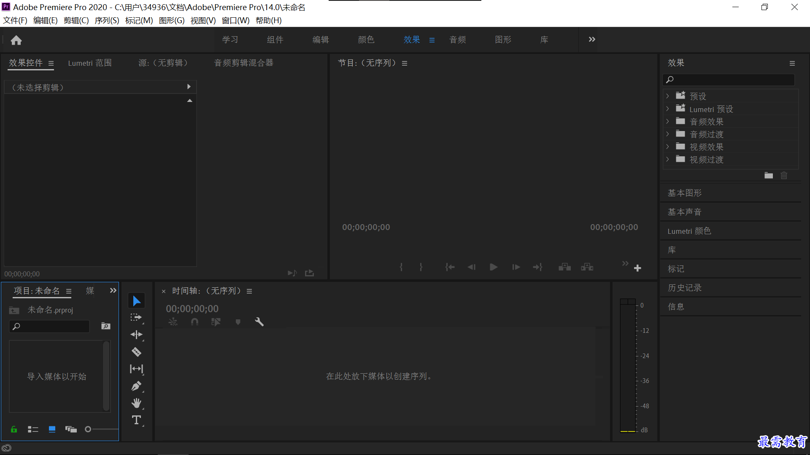Show hidden project panel tabs chevron
Viewport: 810px width, 455px height.
[113, 290]
